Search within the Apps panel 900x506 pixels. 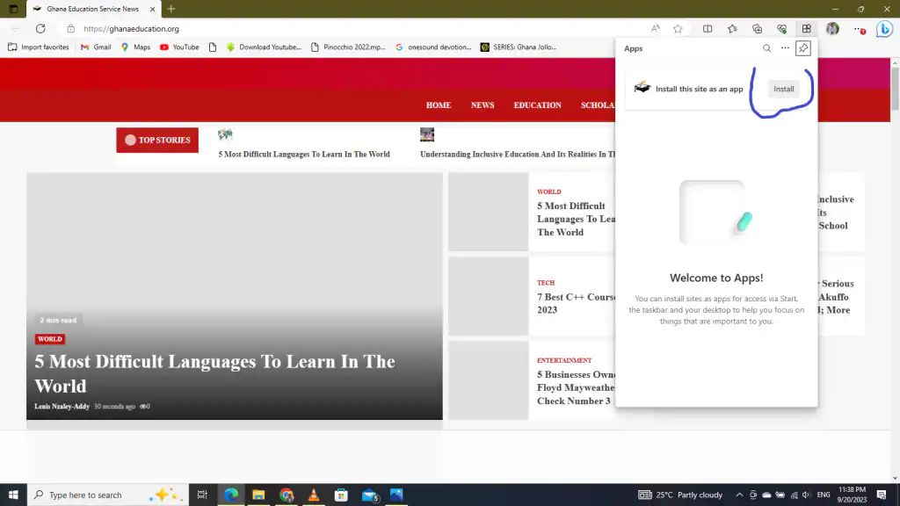tap(766, 48)
